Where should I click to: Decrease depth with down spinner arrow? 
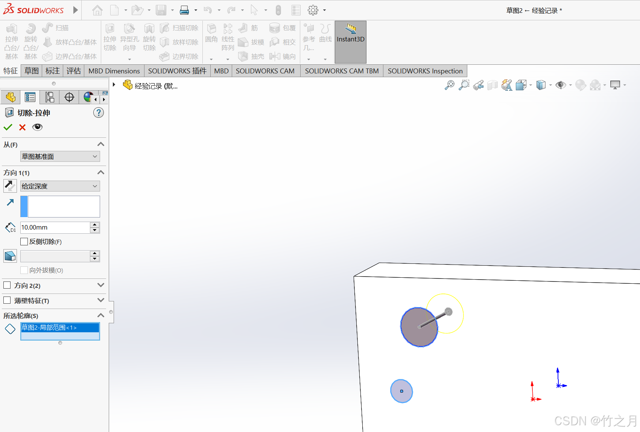(x=95, y=230)
